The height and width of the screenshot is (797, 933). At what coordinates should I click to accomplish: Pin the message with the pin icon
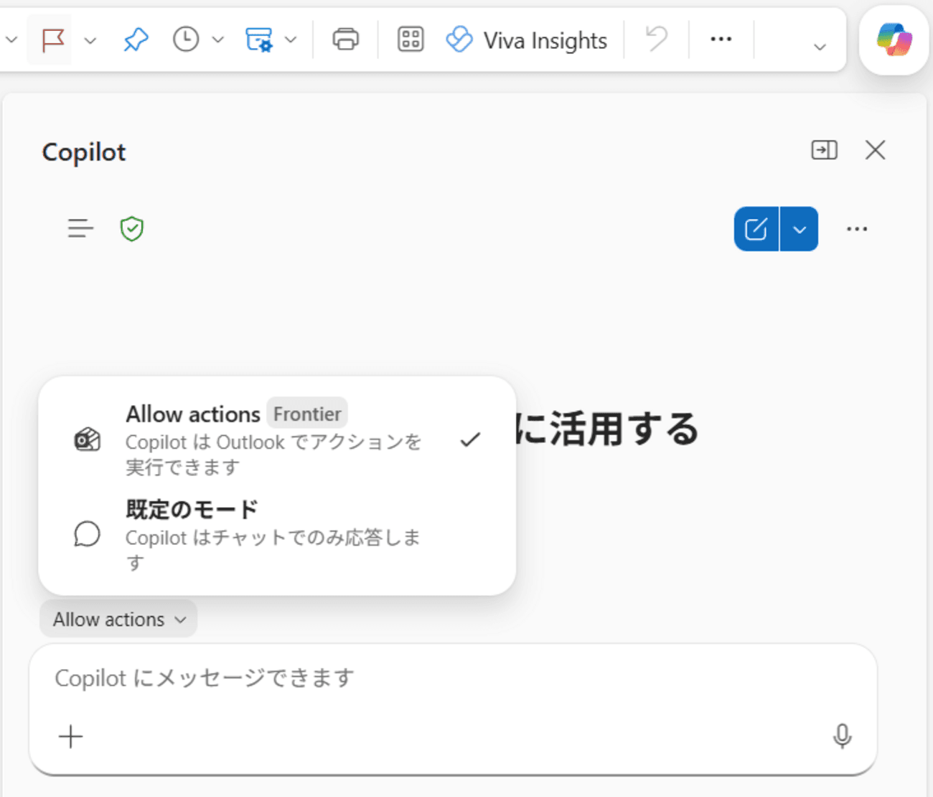click(136, 40)
